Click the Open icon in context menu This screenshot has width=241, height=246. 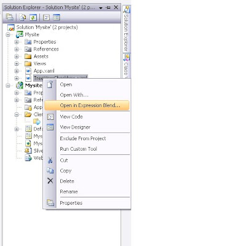point(50,84)
